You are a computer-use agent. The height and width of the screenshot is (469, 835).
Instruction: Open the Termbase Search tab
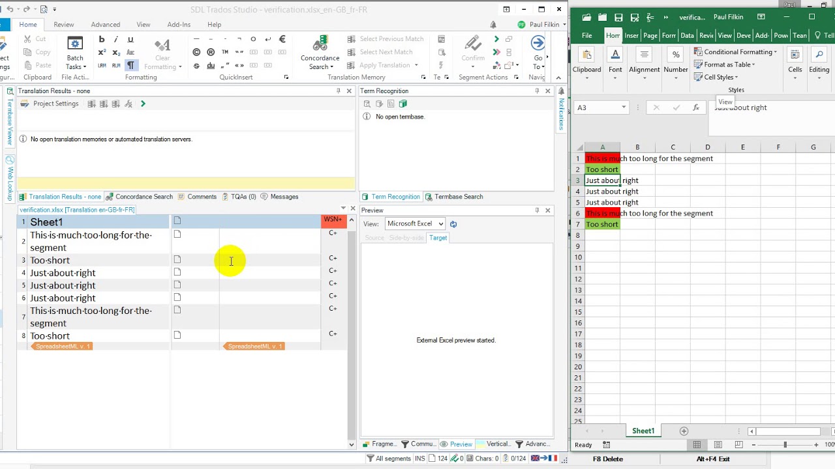[454, 197]
